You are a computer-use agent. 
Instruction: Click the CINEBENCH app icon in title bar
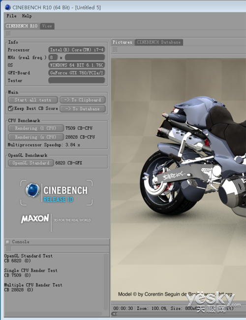[8, 7]
